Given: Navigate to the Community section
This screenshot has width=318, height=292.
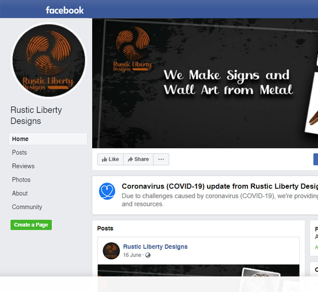Looking at the screenshot, I should [x=27, y=207].
